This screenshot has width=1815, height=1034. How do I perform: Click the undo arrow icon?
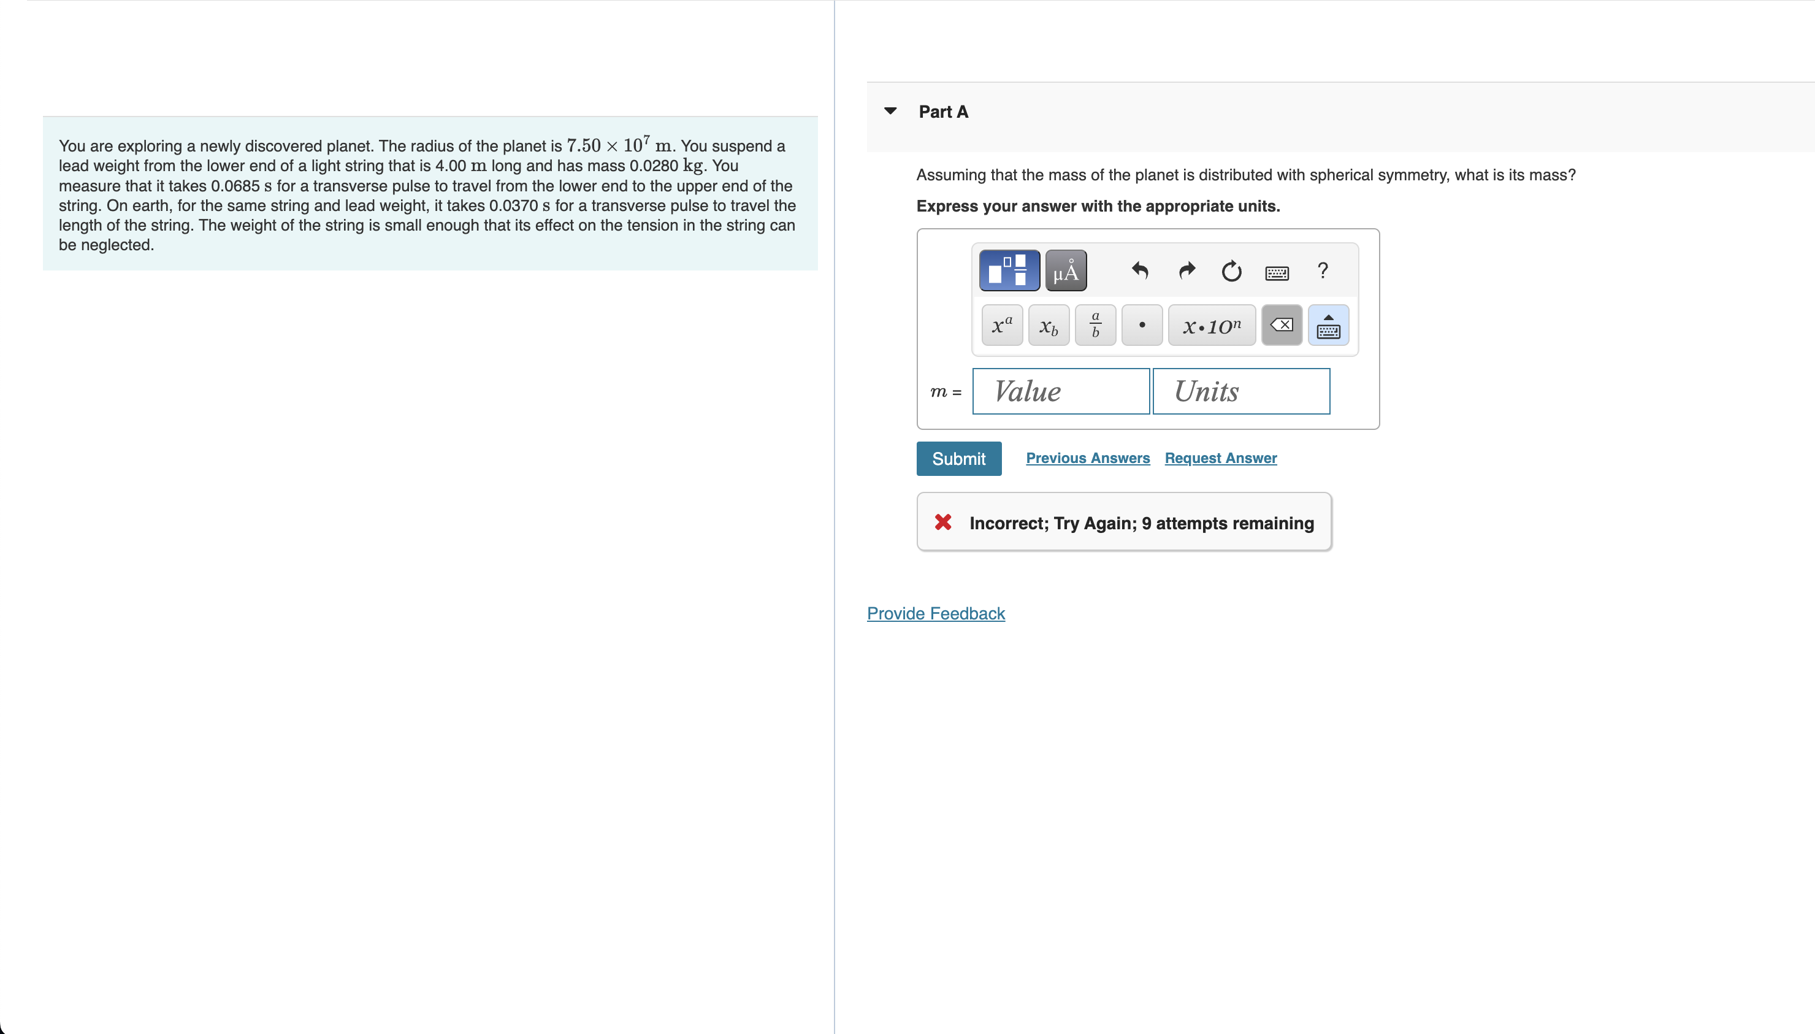point(1140,270)
